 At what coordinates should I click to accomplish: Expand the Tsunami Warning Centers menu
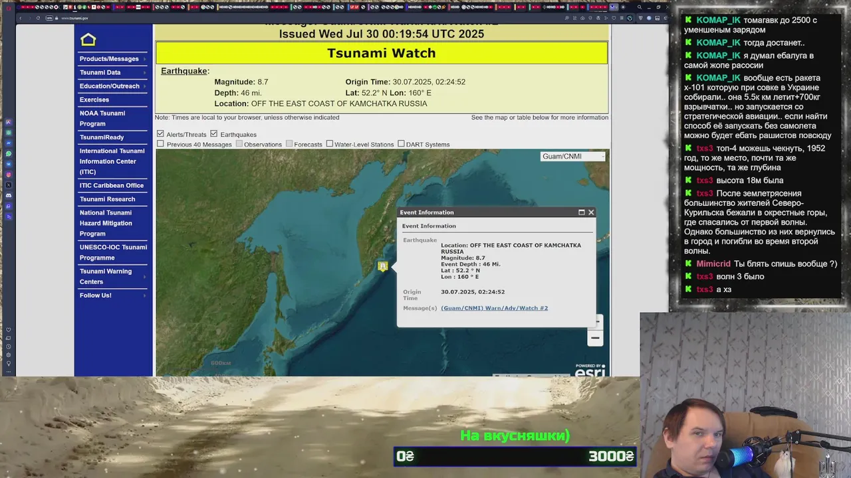click(x=113, y=277)
